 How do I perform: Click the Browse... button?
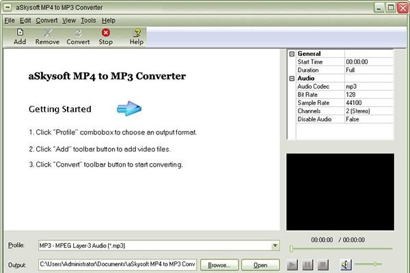[x=219, y=265]
